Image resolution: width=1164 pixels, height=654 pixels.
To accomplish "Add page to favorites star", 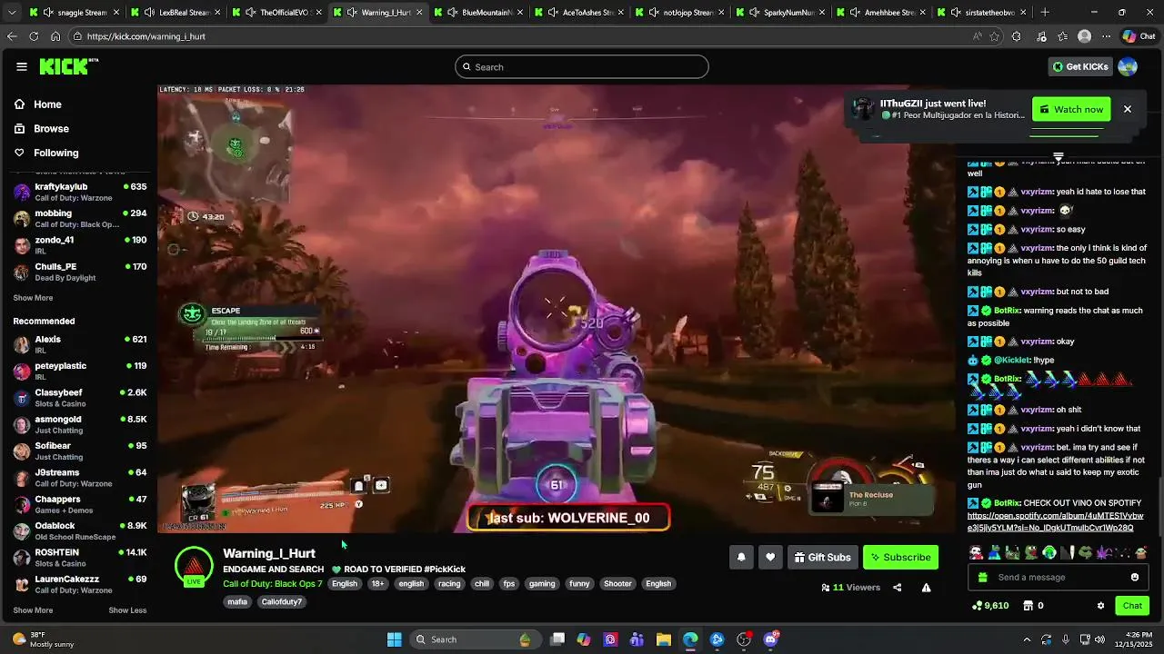I will (995, 36).
